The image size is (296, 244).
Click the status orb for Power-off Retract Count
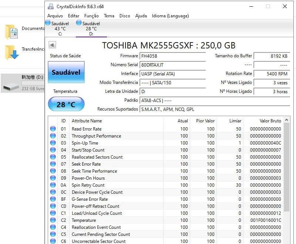[x=53, y=206]
